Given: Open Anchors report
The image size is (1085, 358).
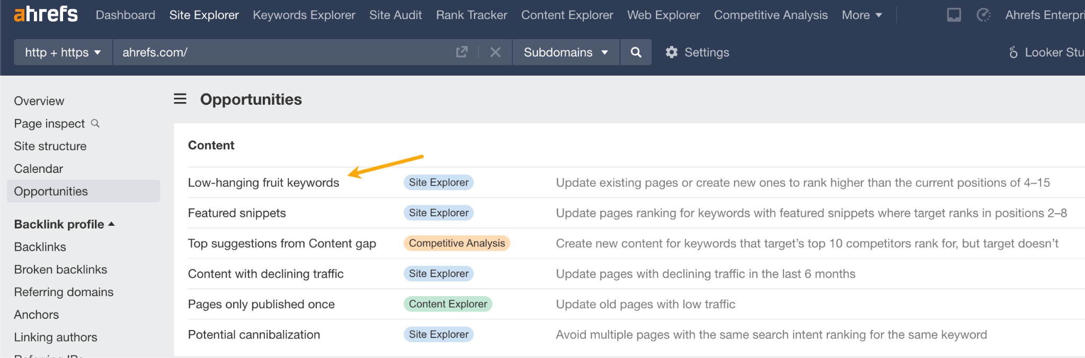Looking at the screenshot, I should [37, 315].
